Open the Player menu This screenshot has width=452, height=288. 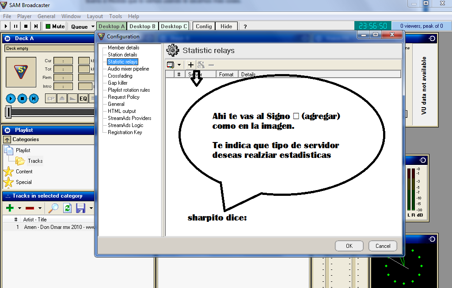coord(24,16)
